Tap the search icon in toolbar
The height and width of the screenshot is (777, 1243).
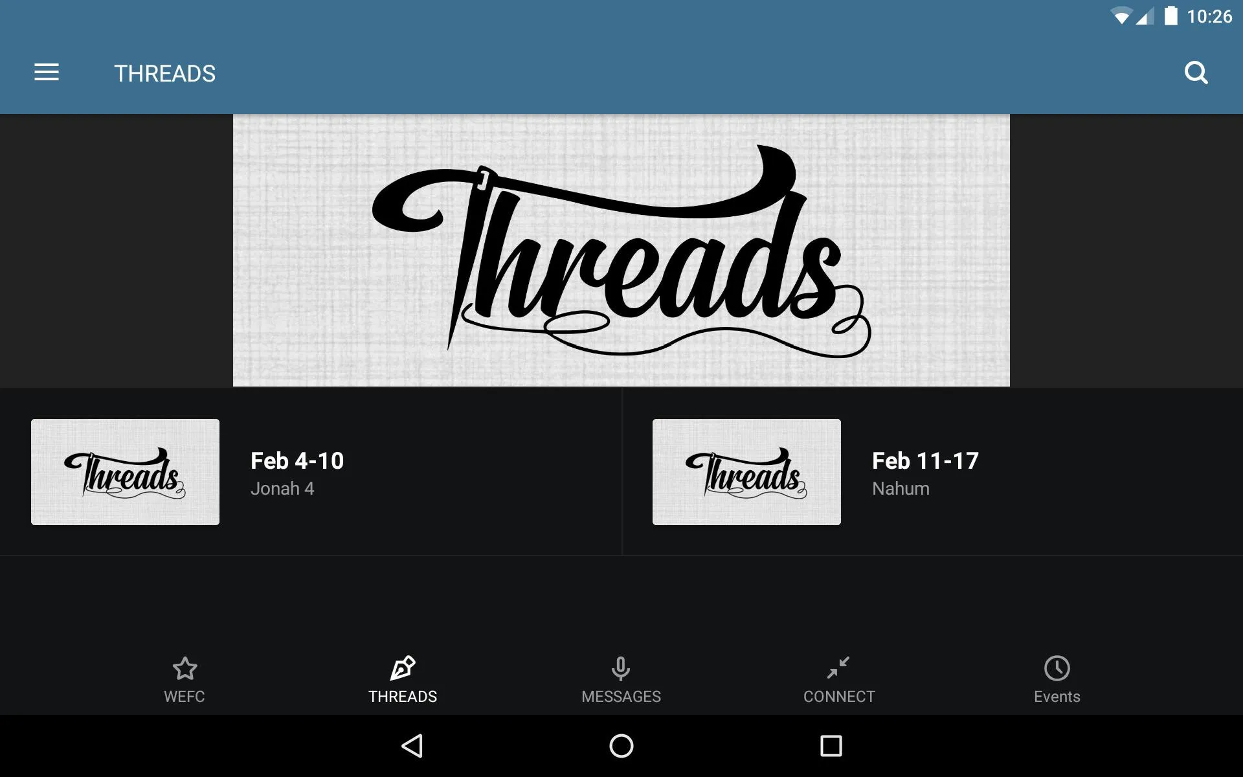(x=1198, y=73)
